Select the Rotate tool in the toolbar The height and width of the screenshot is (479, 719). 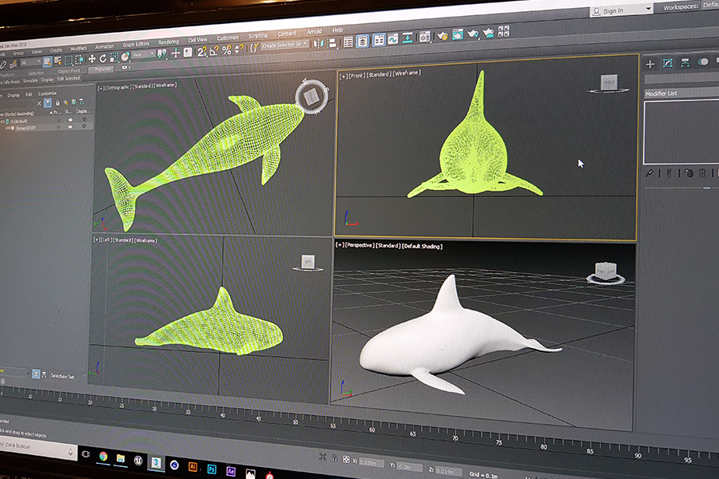[x=104, y=58]
